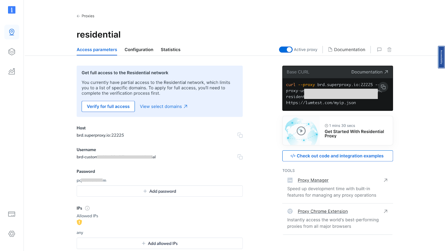
Task: Click the '1 mins 30 secs' duration label
Action: point(340,126)
